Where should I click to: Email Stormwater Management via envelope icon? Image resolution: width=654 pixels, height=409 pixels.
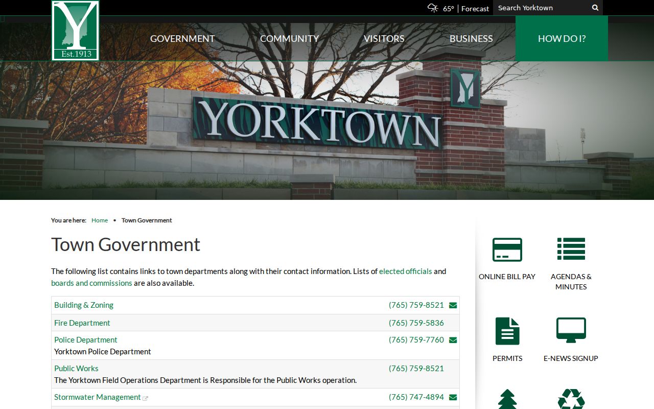click(453, 398)
